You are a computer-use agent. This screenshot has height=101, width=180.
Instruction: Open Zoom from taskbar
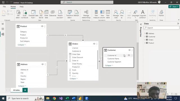pyautogui.click(x=86, y=98)
